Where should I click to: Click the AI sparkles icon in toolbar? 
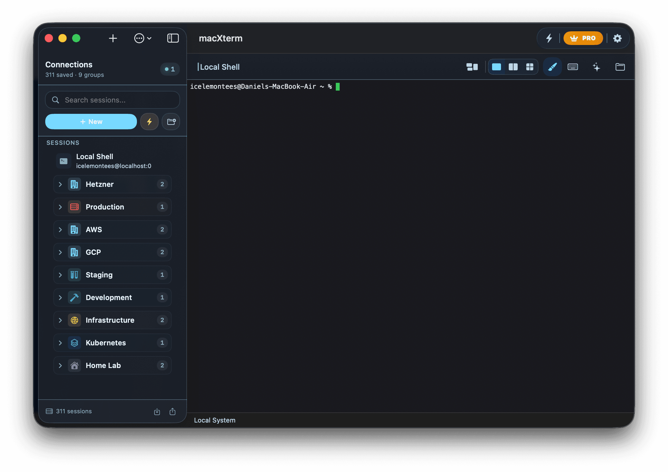pos(597,67)
